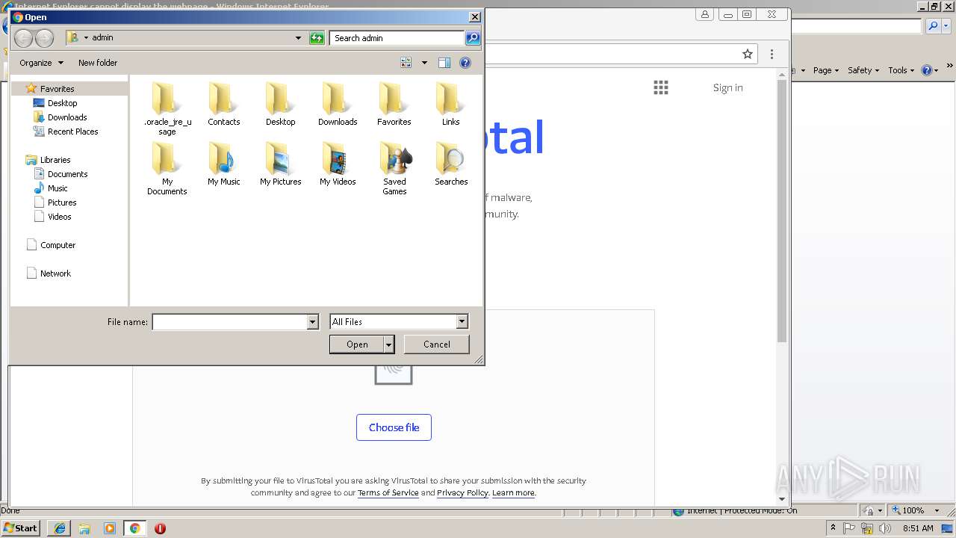Image resolution: width=956 pixels, height=538 pixels.
Task: Select Libraries in sidebar
Action: coord(55,160)
